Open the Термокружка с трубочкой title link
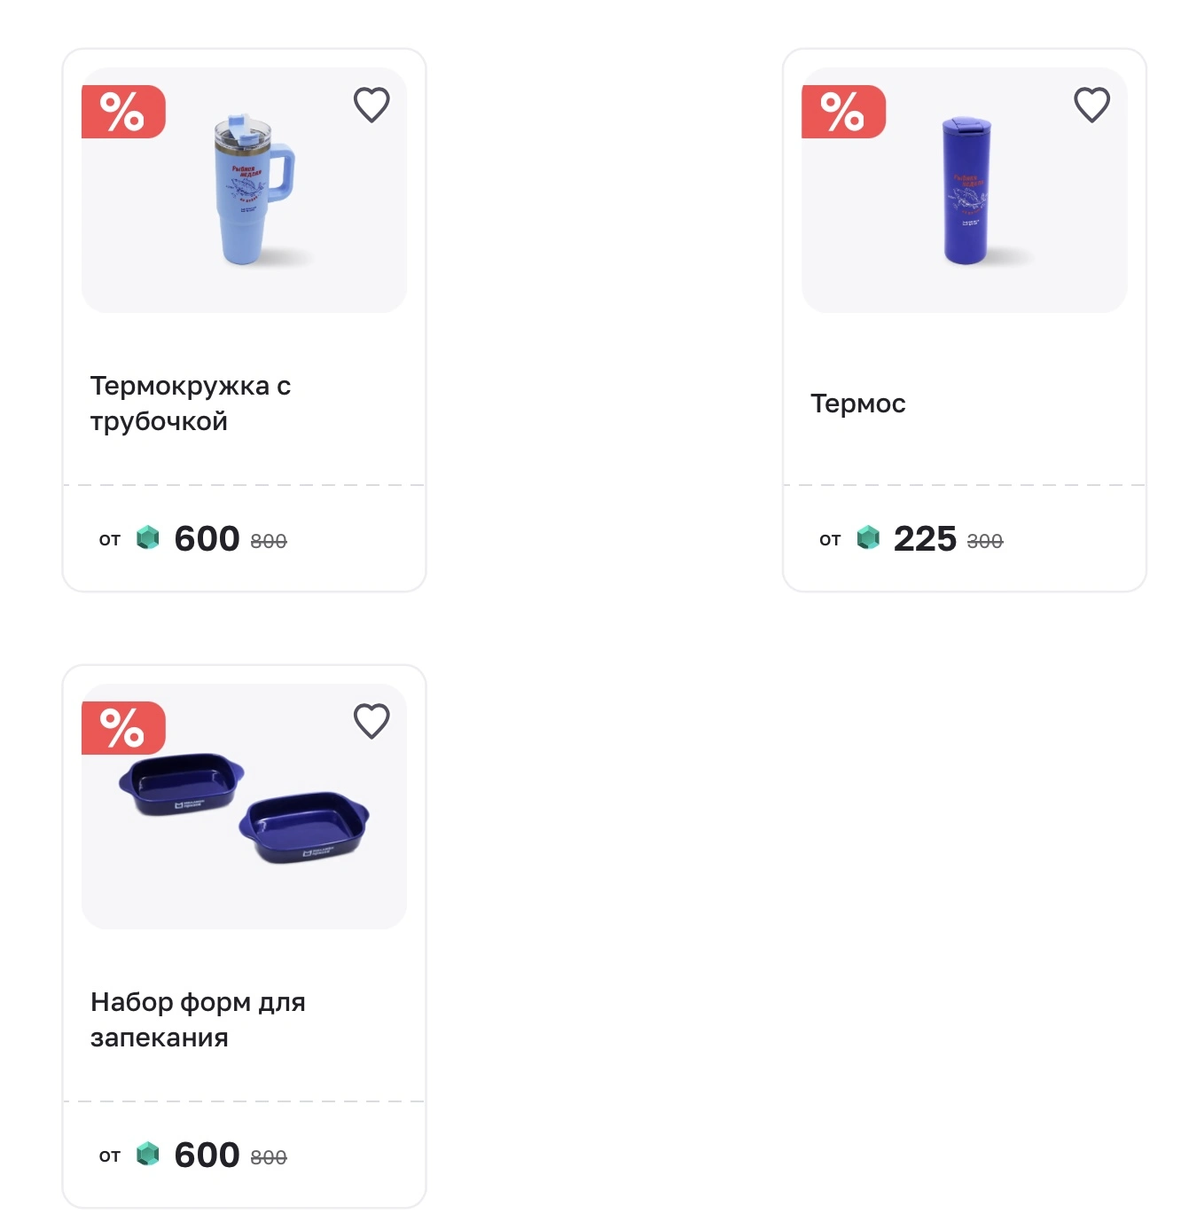This screenshot has height=1230, width=1189. tap(191, 403)
